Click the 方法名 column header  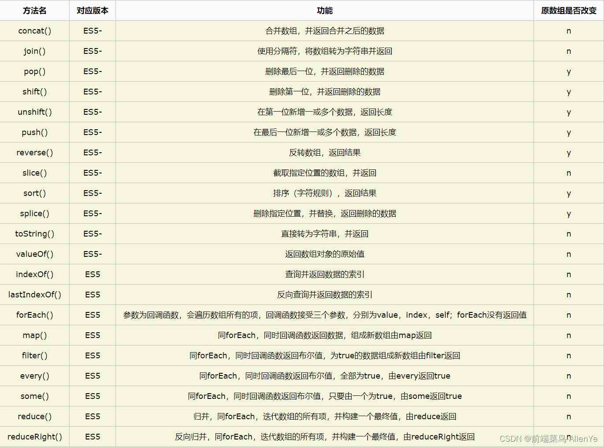pyautogui.click(x=34, y=11)
